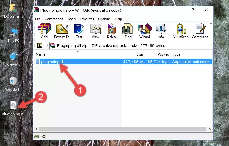The image size is (229, 146).
Task: Click the archive icon in address bar
Action: point(53,46)
